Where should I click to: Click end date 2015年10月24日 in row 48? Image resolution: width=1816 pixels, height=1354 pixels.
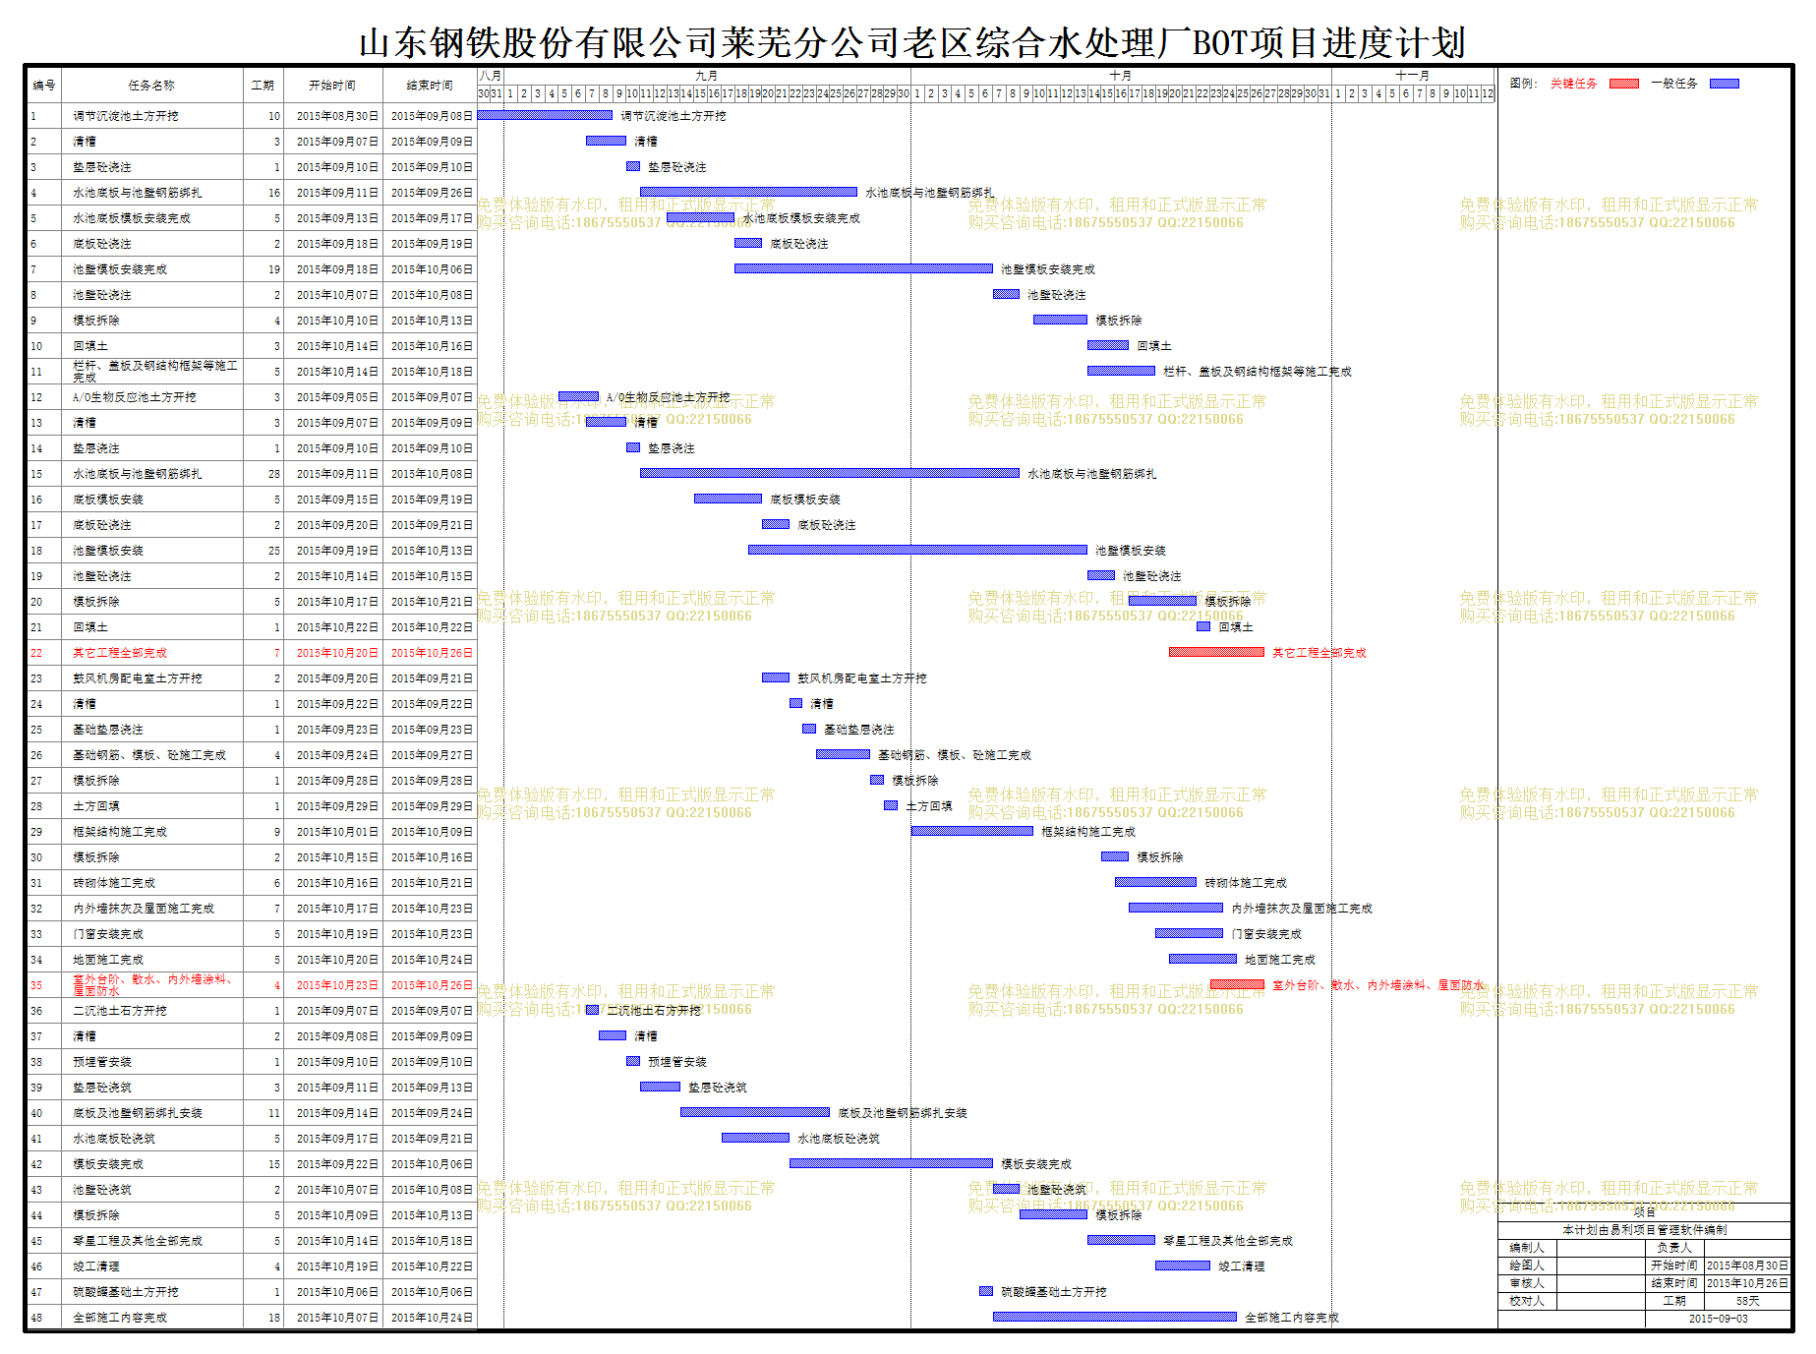click(432, 1318)
